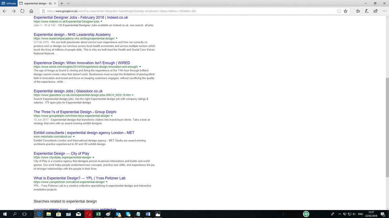Click the Add notes pen icon

point(367,11)
